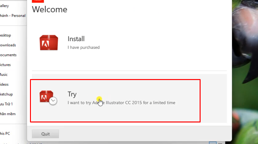Click the red Adobe logo above Welcome

pyautogui.click(x=38, y=1)
